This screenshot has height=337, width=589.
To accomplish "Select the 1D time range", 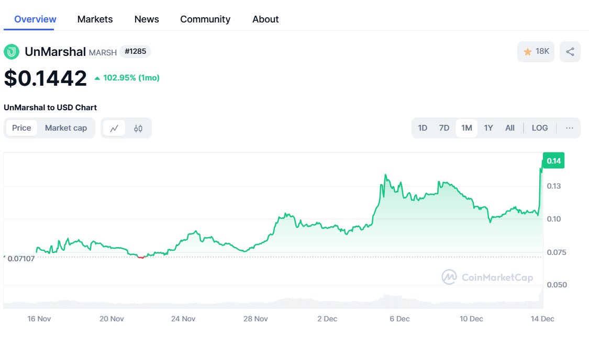I will tap(423, 127).
